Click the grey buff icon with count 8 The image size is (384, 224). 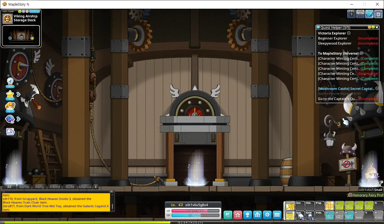tap(360, 14)
